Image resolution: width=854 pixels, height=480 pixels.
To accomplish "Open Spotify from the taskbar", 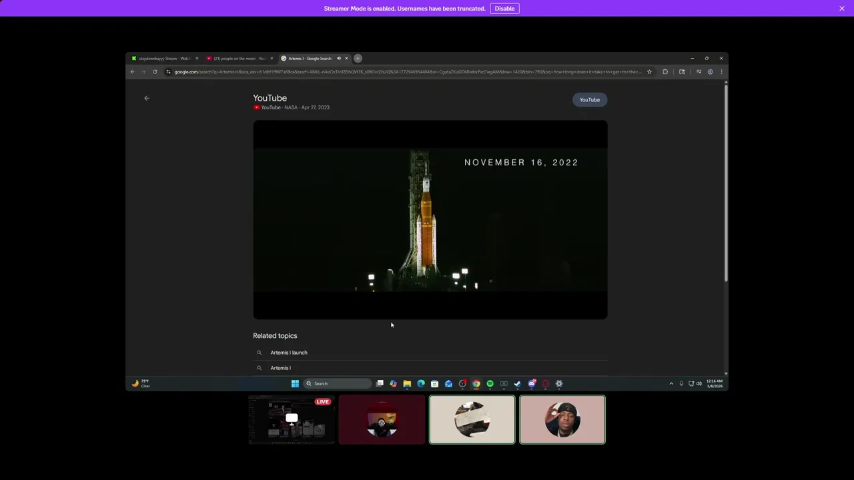I will pos(490,383).
